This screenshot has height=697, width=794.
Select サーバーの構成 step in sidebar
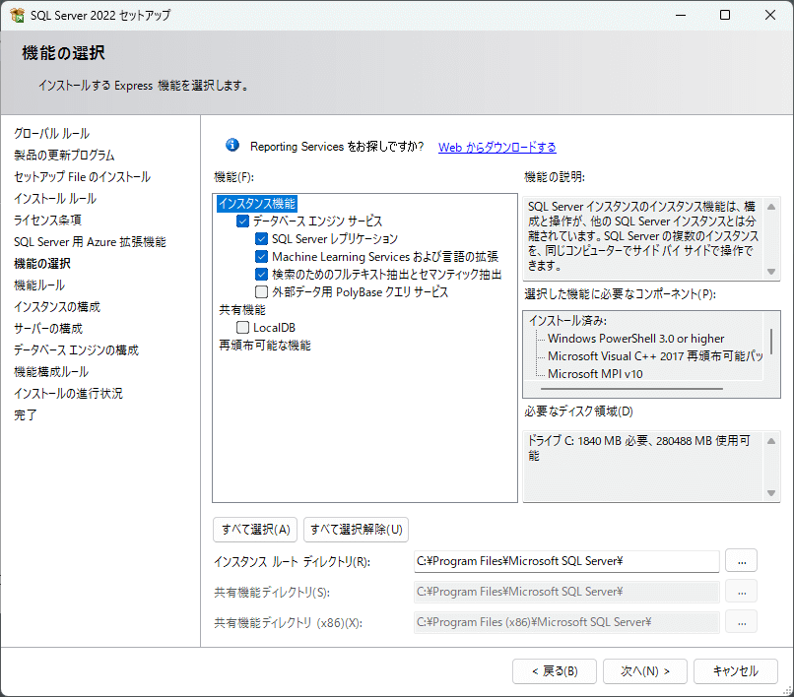[x=48, y=329]
